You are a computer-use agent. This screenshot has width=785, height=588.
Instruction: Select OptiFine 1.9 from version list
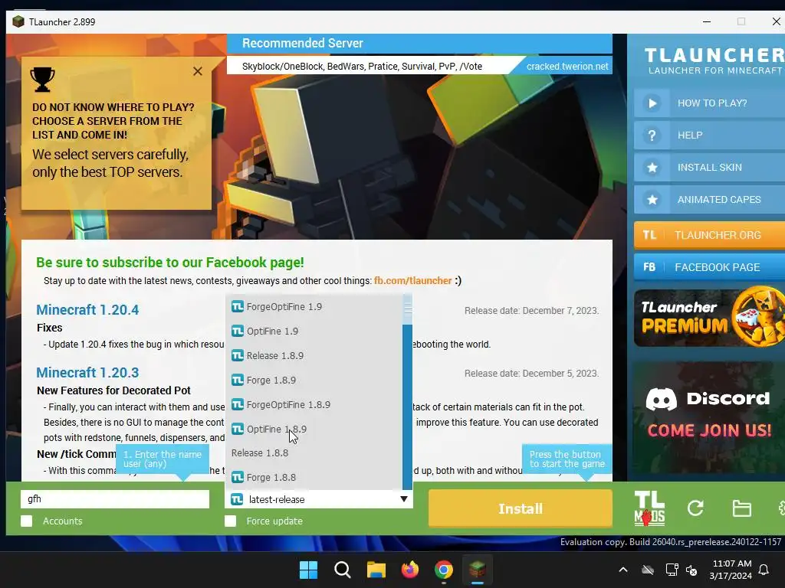(314, 331)
